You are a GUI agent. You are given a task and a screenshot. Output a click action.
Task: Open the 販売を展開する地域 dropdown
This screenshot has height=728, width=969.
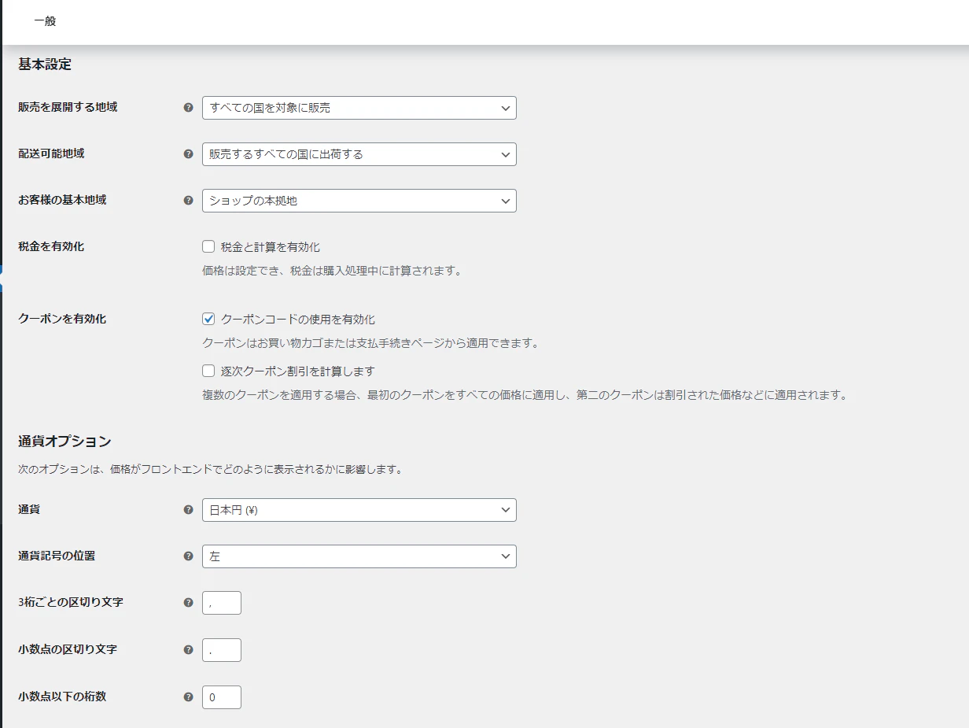click(359, 108)
